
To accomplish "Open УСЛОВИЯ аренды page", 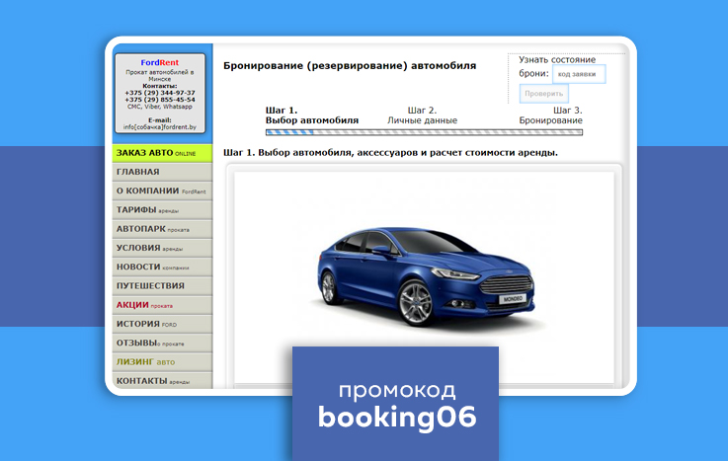I will (162, 248).
